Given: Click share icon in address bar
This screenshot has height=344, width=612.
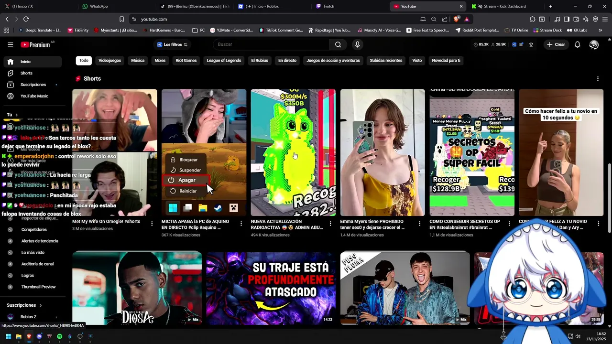Looking at the screenshot, I should coord(445,19).
